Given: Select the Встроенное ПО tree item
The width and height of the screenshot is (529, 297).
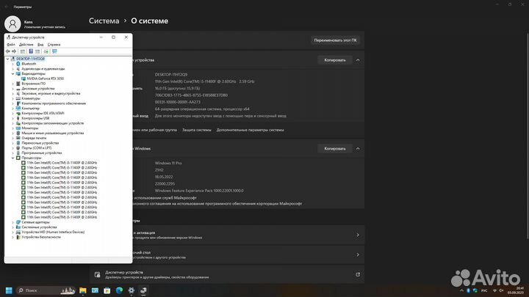Looking at the screenshot, I should (x=33, y=84).
